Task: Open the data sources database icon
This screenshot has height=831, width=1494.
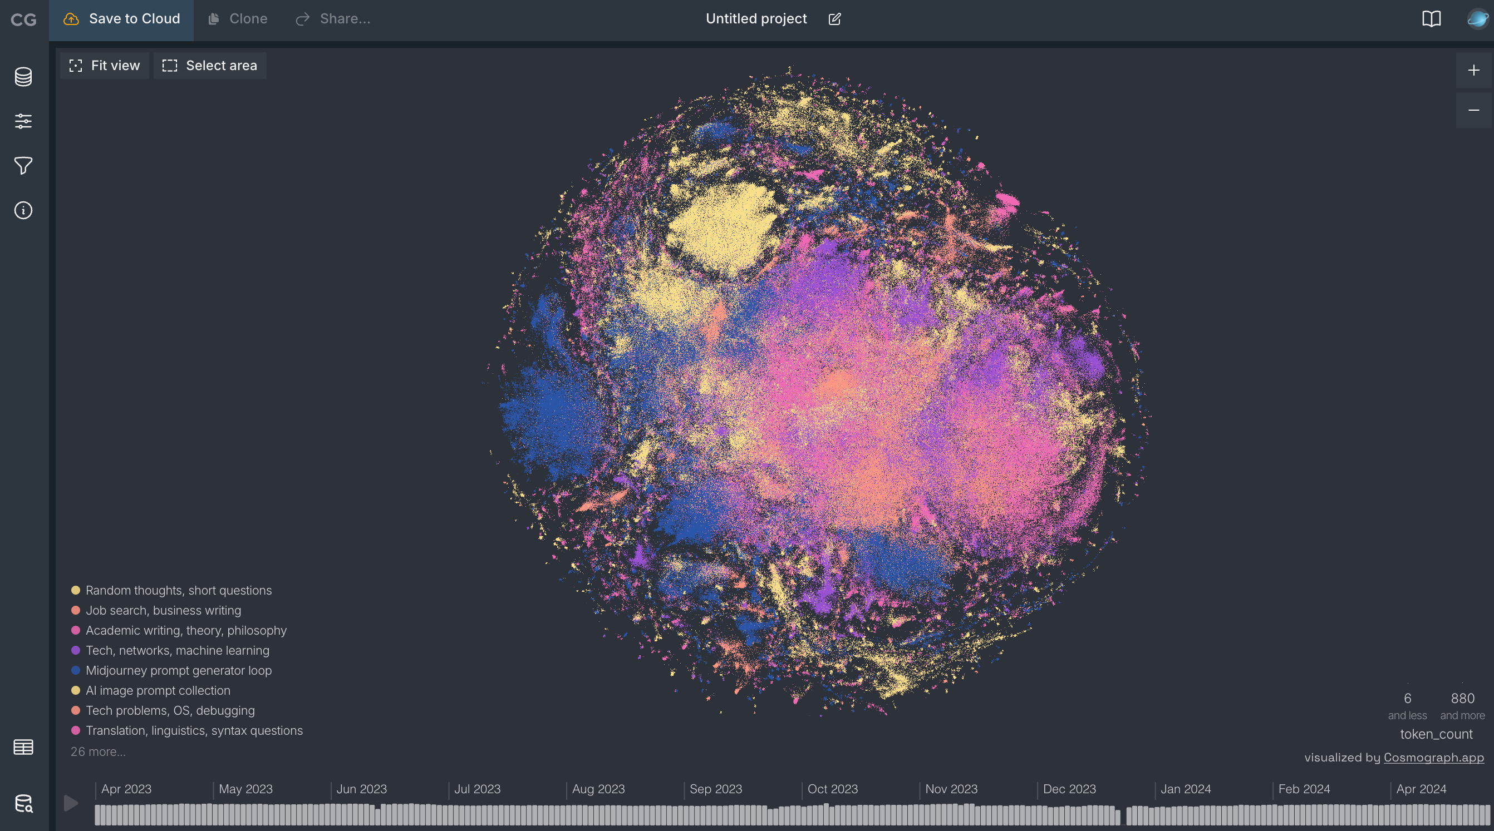Action: (x=23, y=77)
